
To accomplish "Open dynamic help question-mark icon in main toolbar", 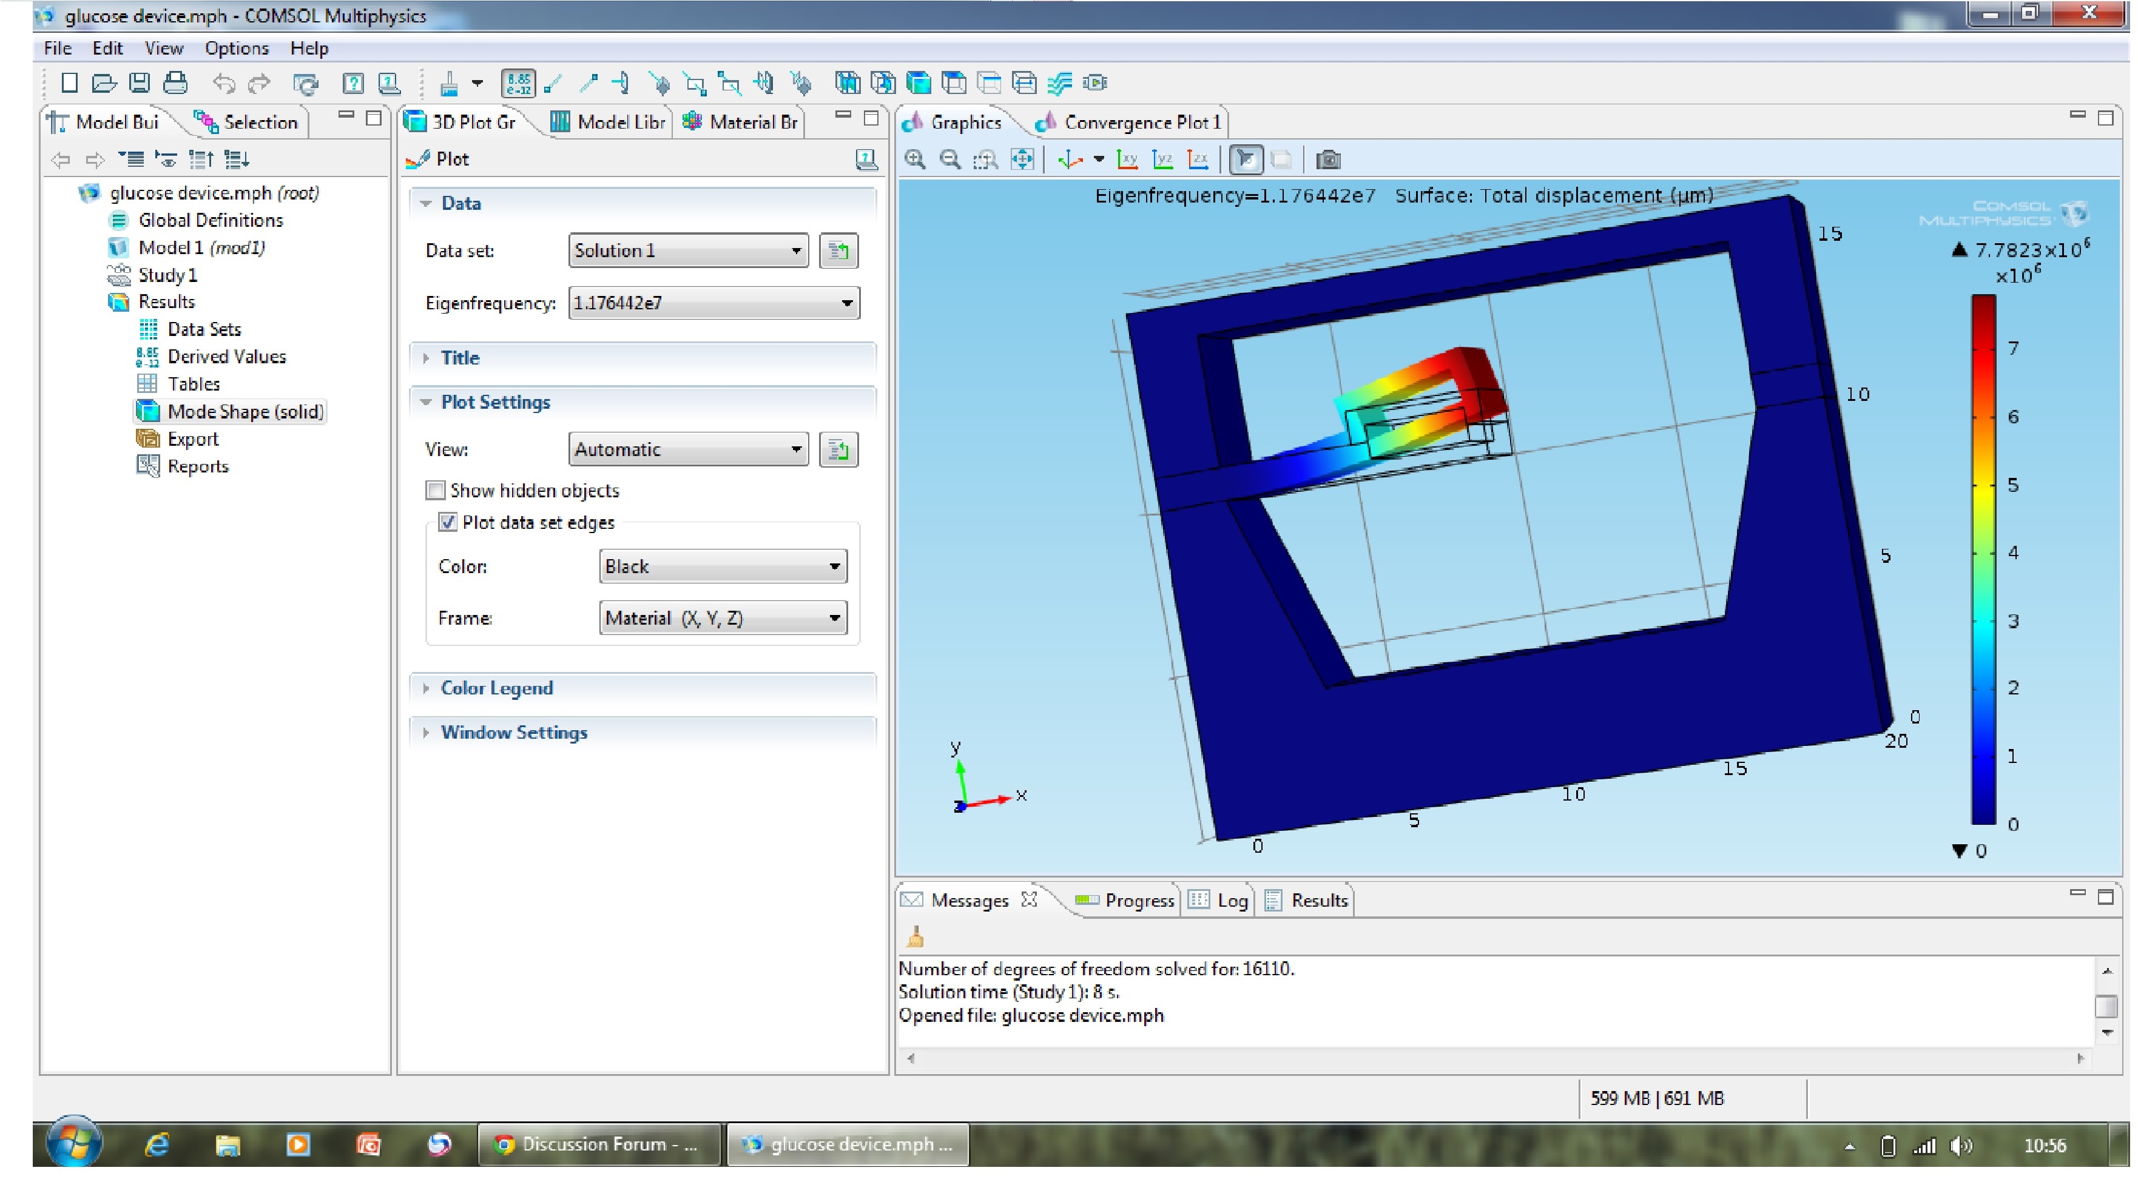I will click(352, 83).
